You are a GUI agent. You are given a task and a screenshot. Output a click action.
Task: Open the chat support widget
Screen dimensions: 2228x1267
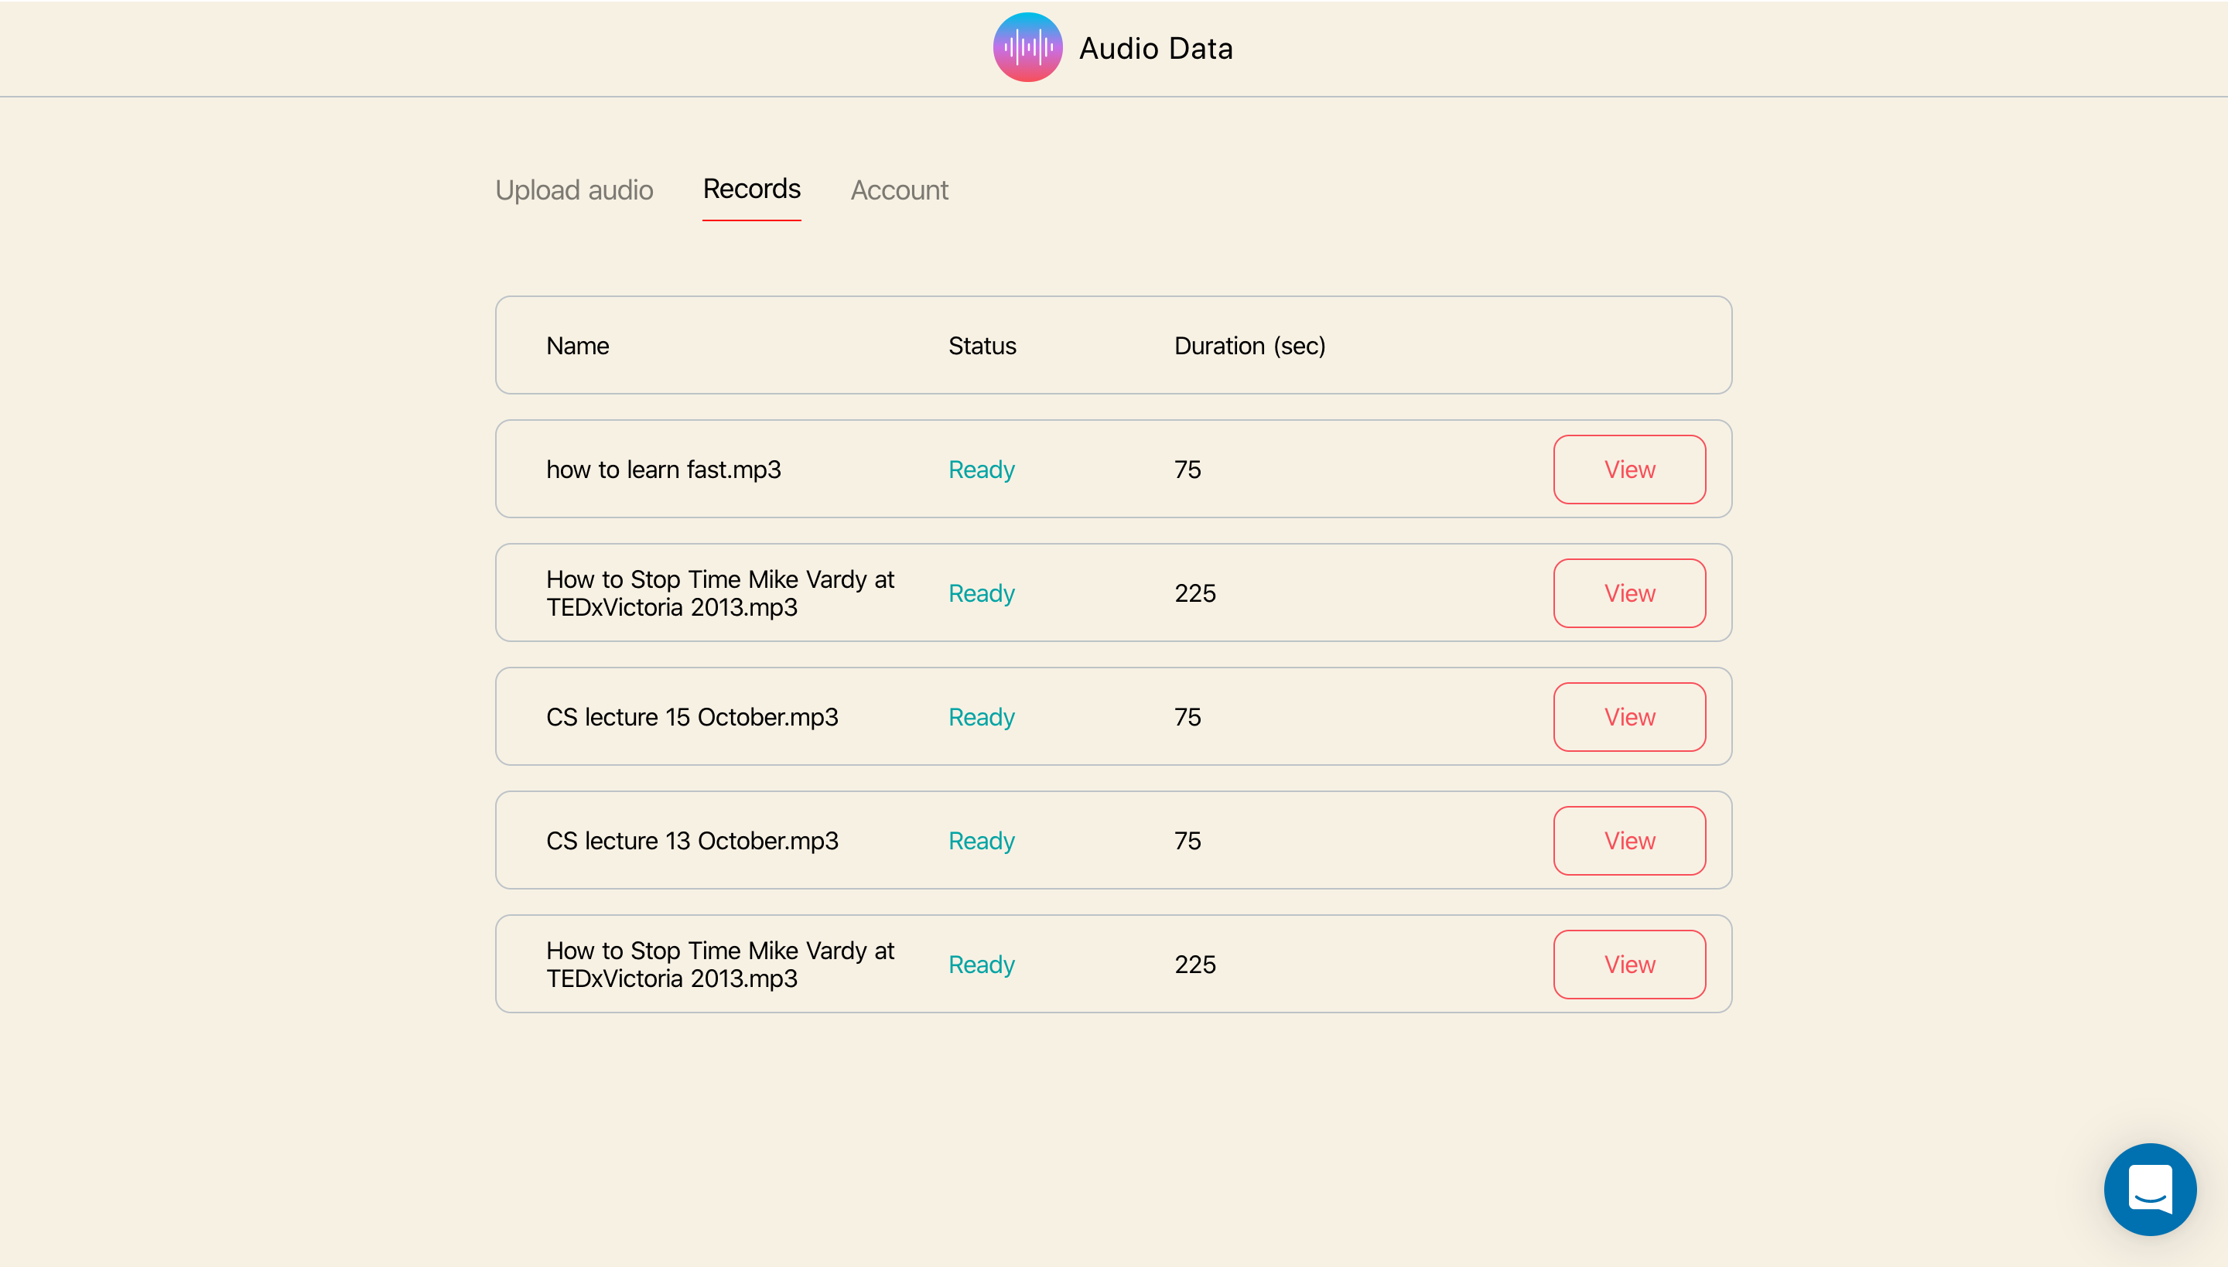point(2149,1189)
